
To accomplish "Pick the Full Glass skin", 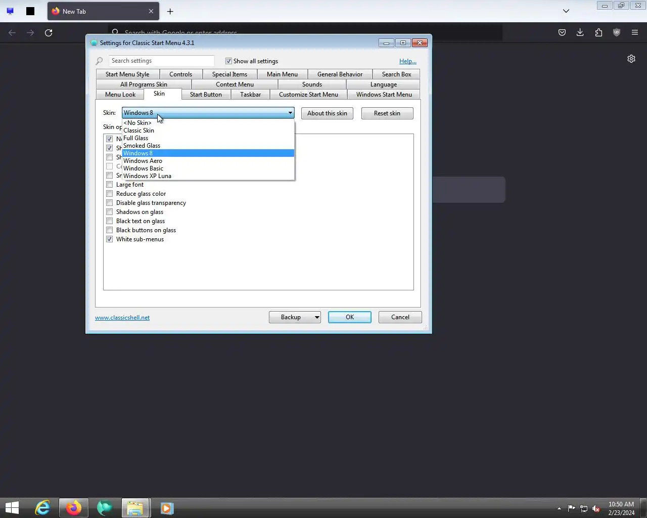I will [x=208, y=138].
